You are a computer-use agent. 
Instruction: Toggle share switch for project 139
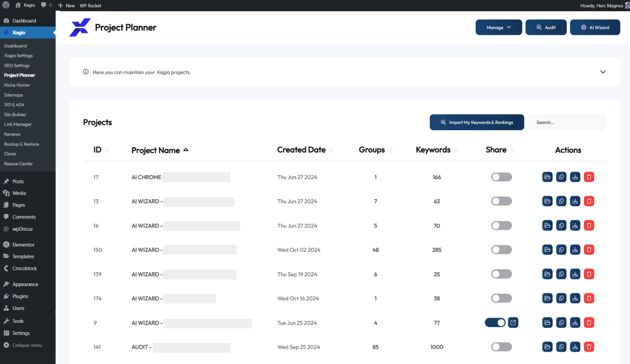pos(501,274)
